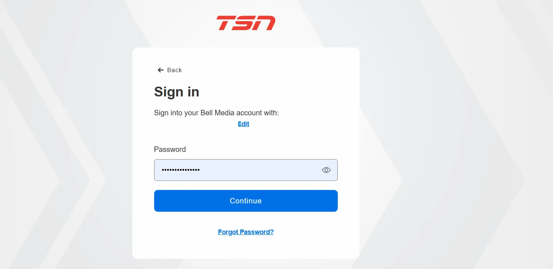Click the Sign in heading
This screenshot has width=553, height=269.
[177, 92]
